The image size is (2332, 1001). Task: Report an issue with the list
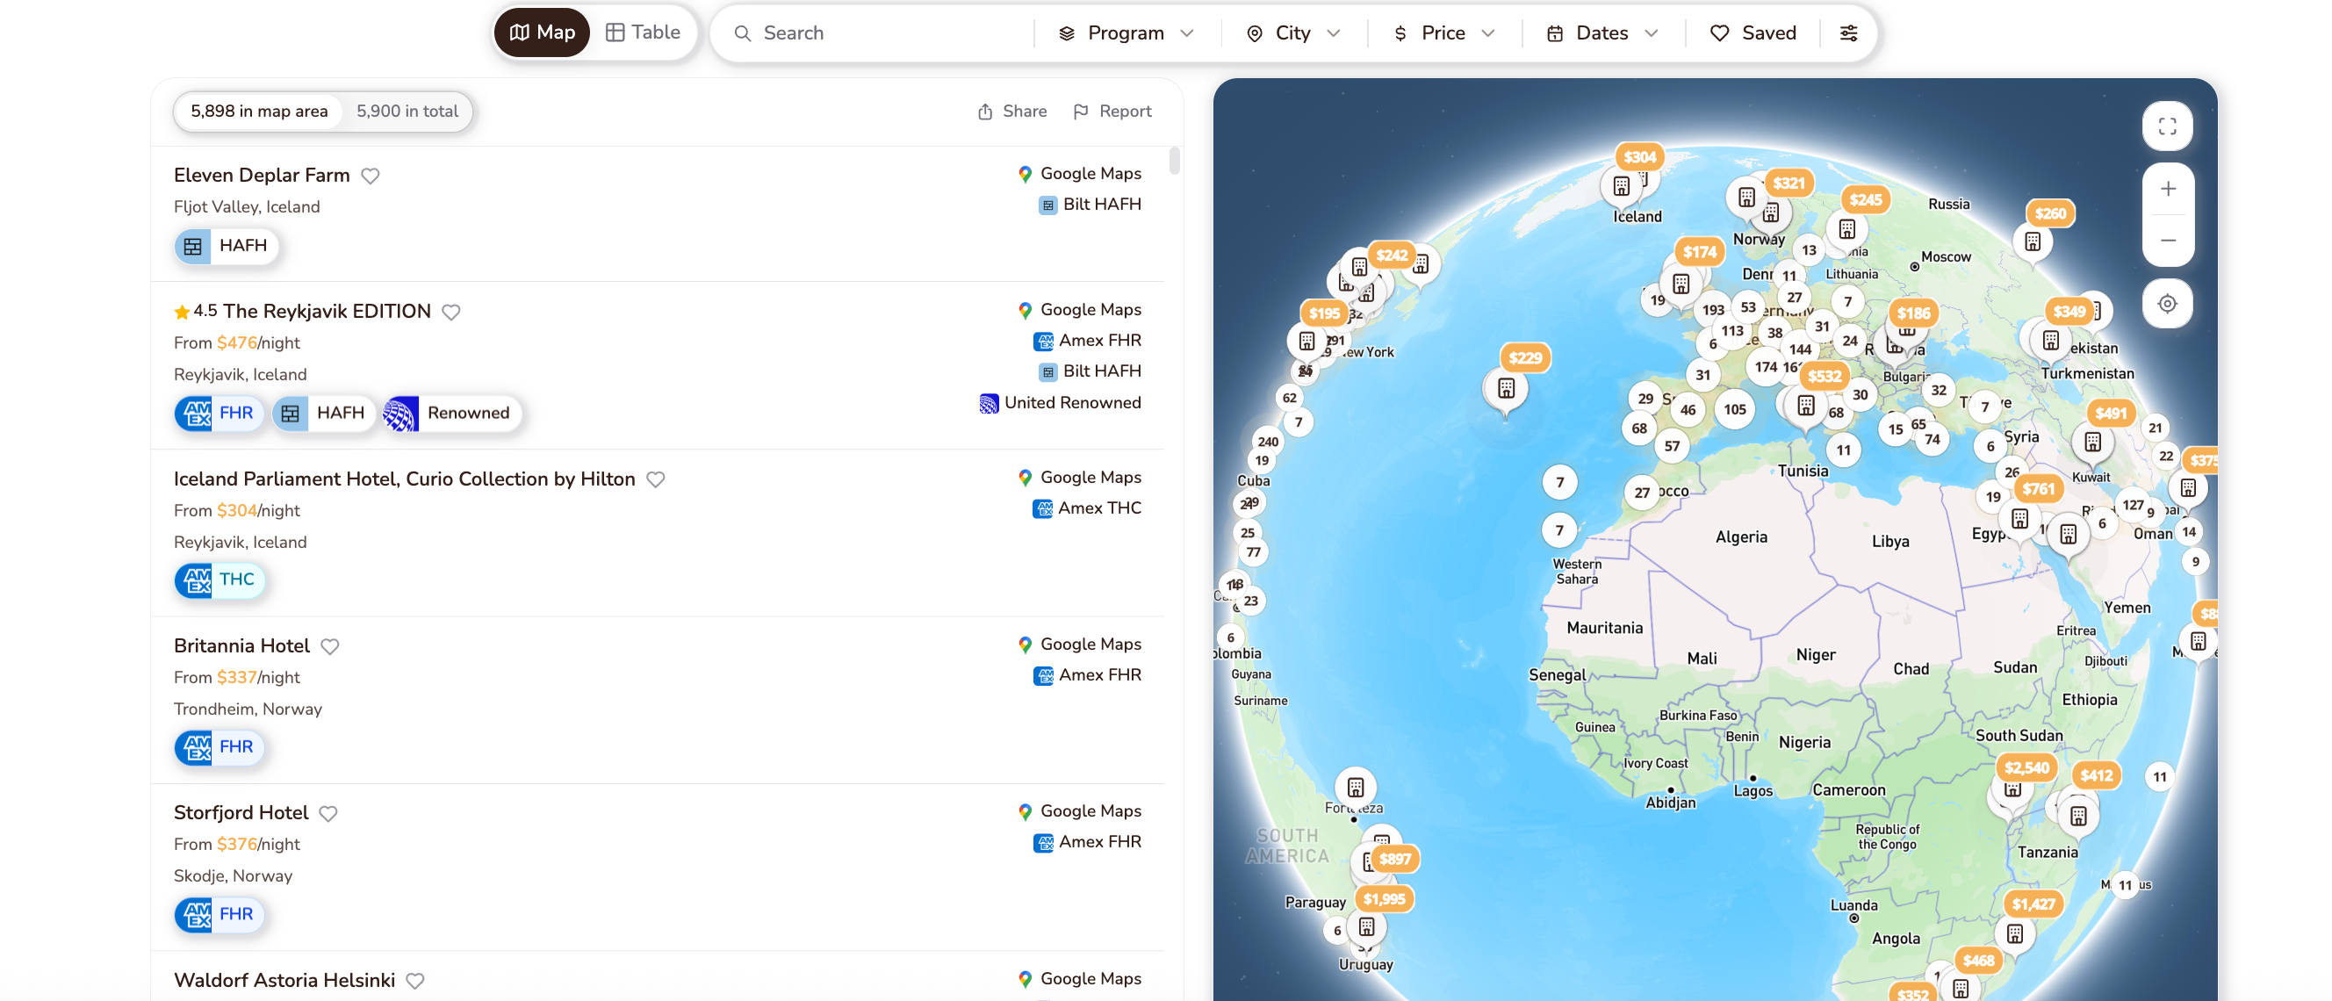pos(1112,112)
